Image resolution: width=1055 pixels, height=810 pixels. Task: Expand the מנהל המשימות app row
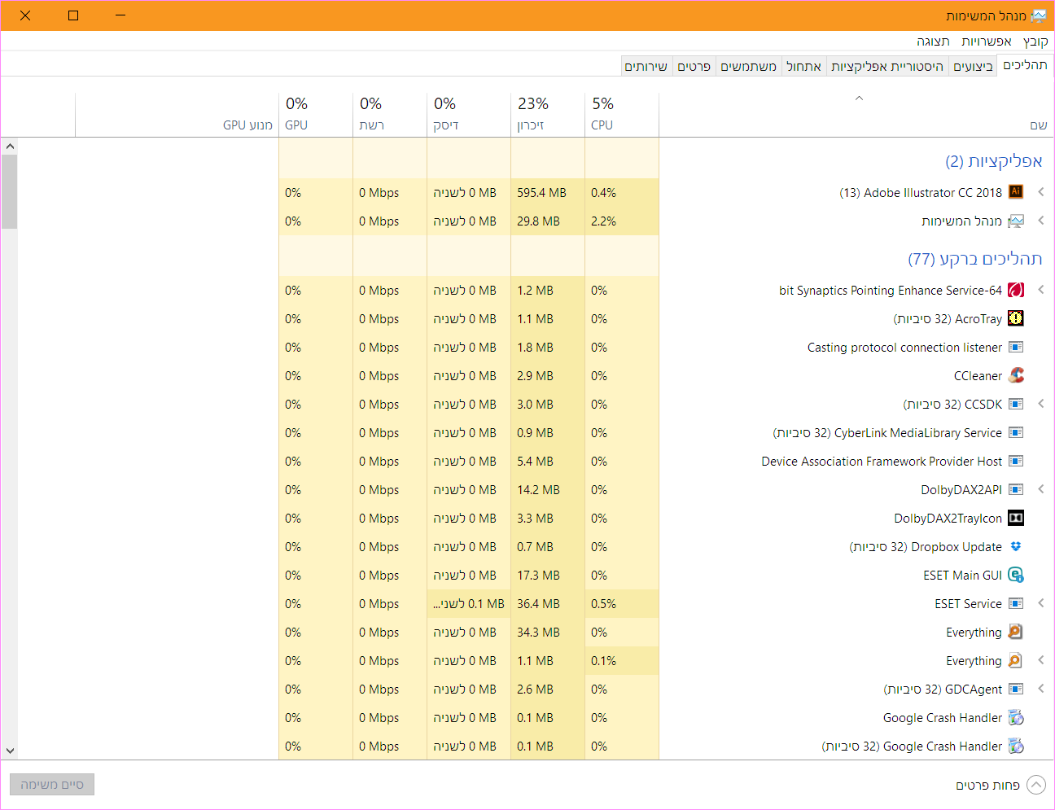(x=1040, y=221)
